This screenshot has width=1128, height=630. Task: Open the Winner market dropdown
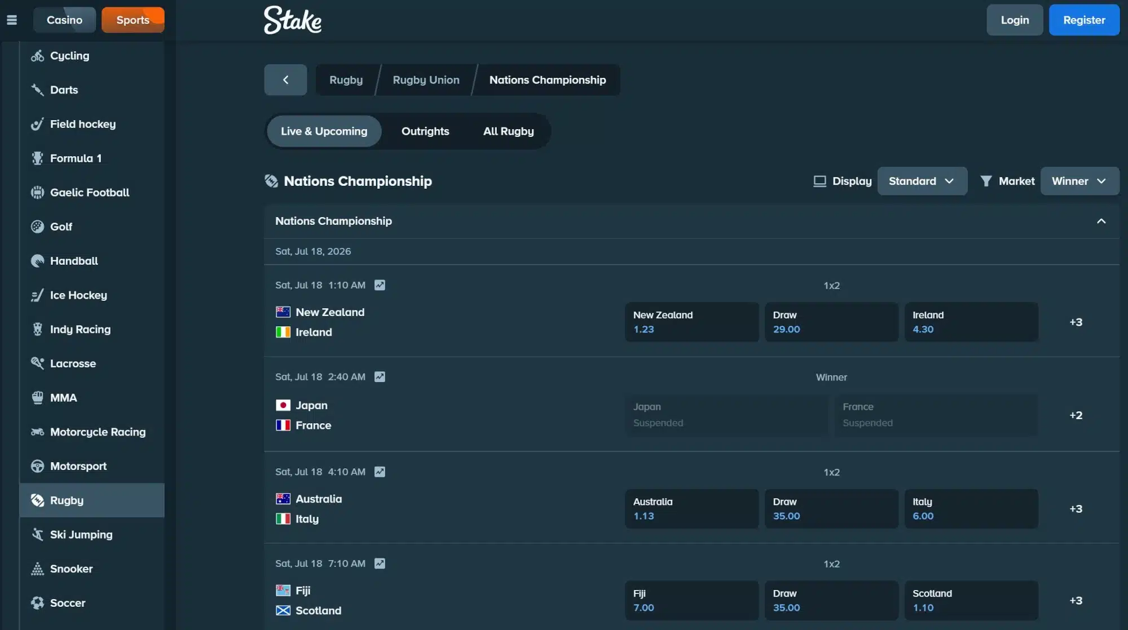1079,181
